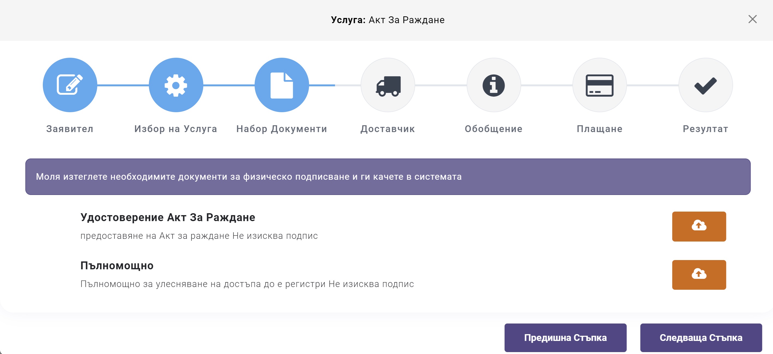Click the Доставчик truck step icon

click(x=388, y=85)
